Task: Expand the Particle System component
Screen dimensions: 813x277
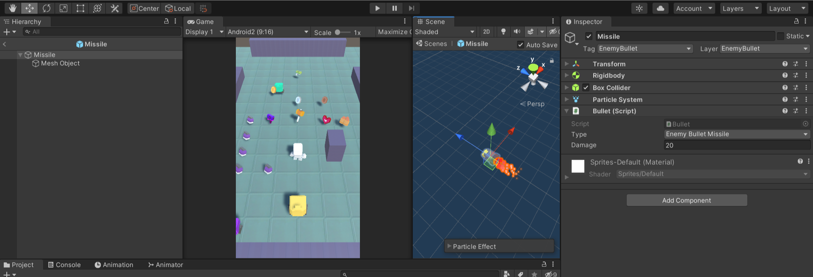Action: (x=567, y=99)
